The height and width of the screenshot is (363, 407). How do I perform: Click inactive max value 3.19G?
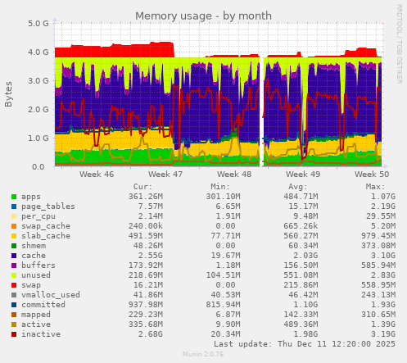383,334
